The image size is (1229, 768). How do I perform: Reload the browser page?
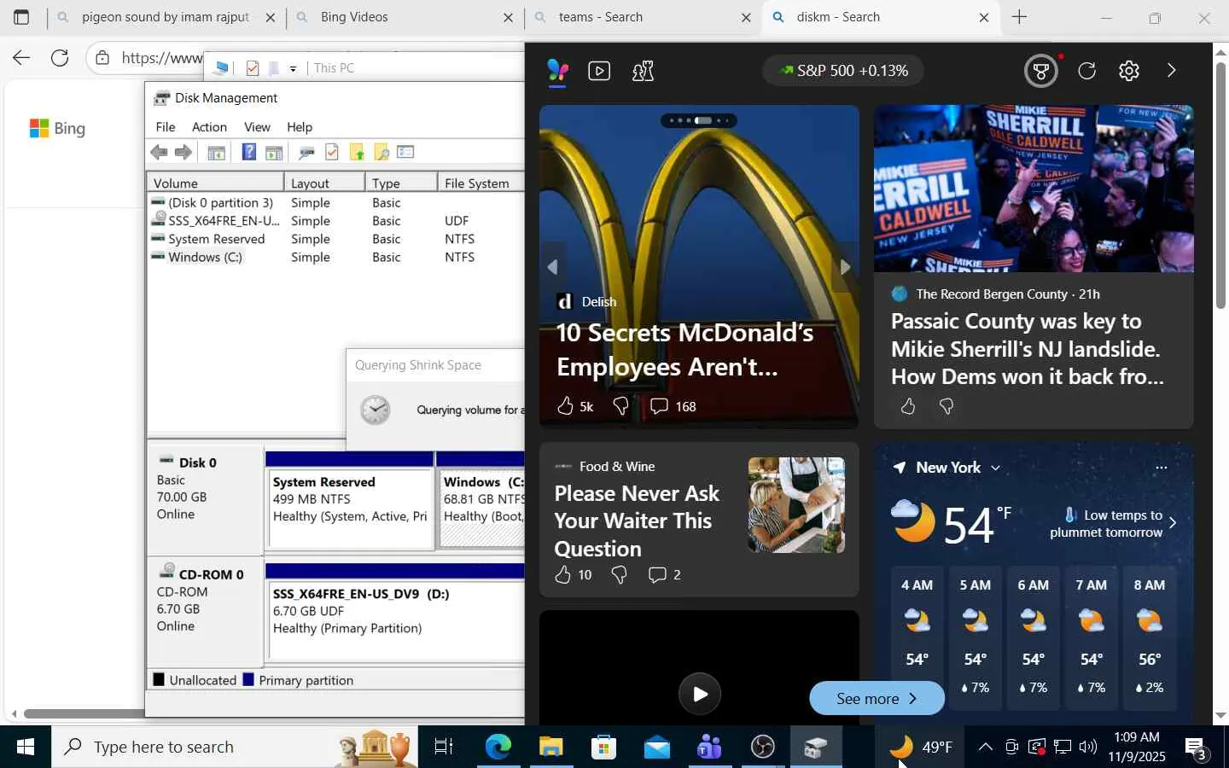coord(60,57)
